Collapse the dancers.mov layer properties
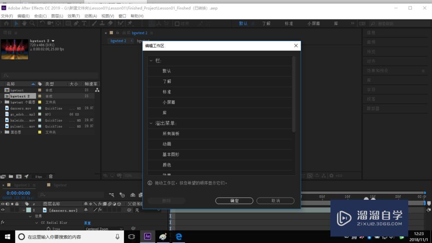The image size is (432, 243). (24, 210)
